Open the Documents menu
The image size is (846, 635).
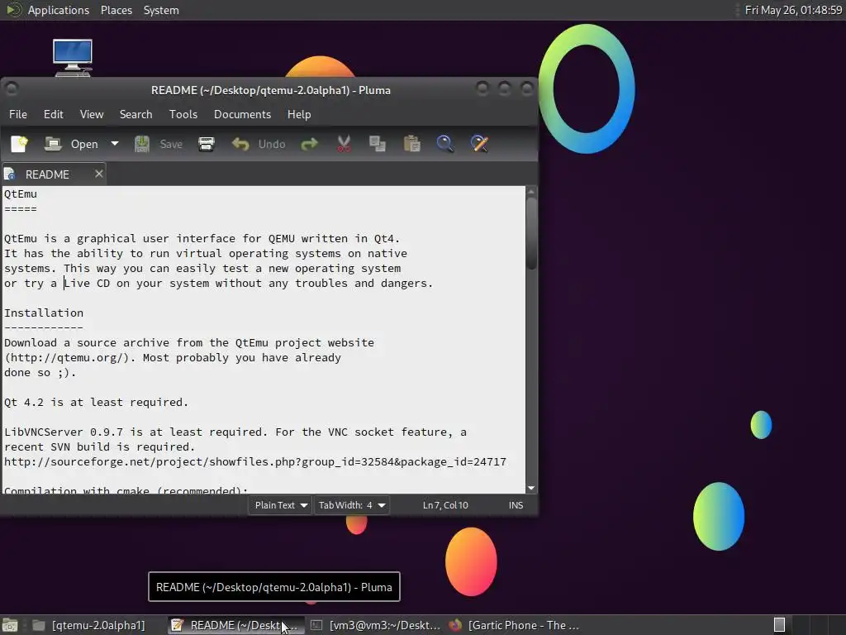click(242, 114)
